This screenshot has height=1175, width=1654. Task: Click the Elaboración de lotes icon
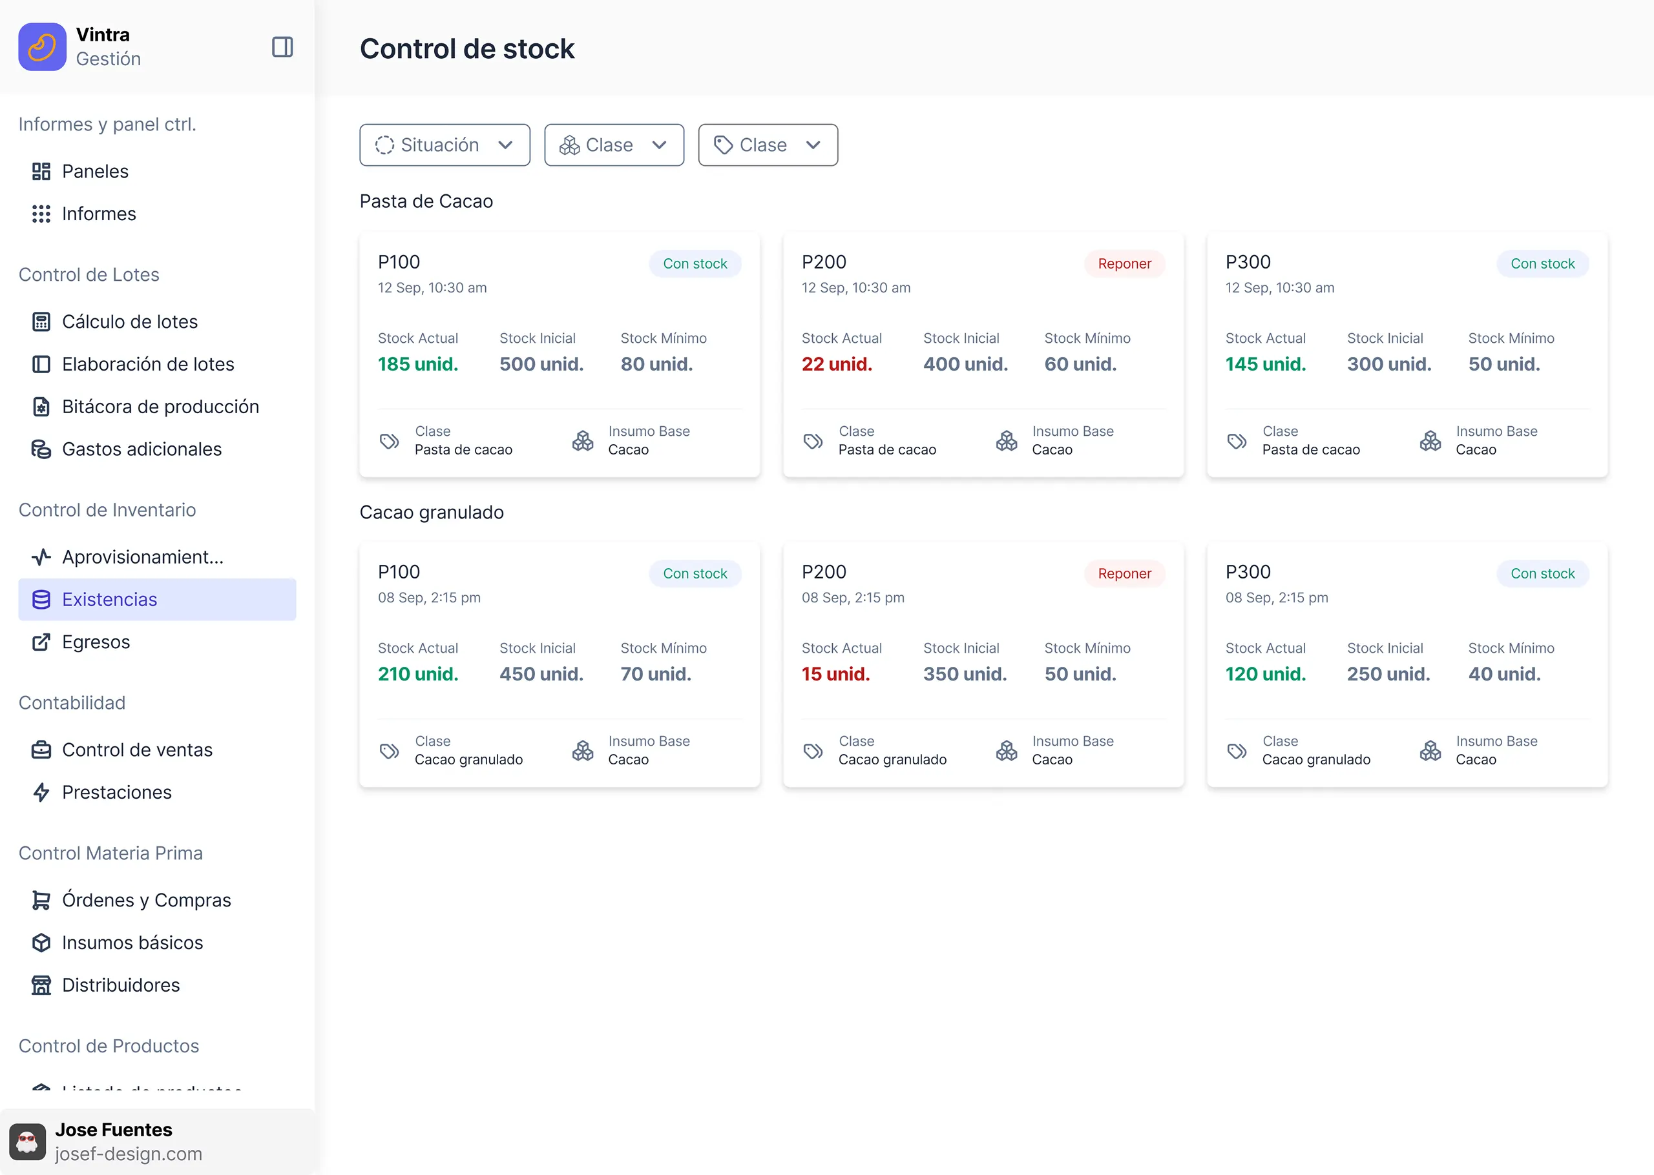[x=41, y=364]
